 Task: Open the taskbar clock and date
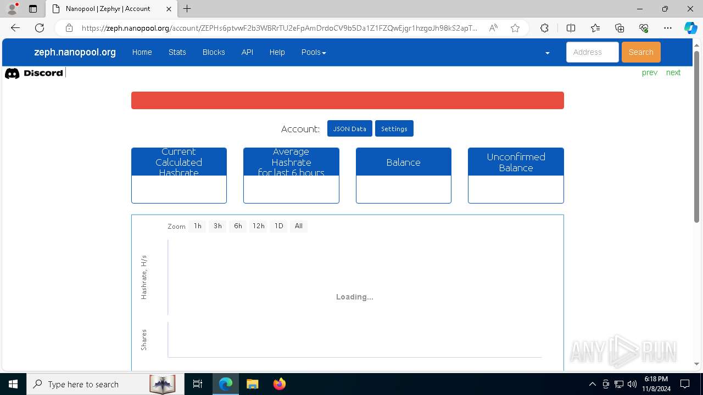click(656, 384)
